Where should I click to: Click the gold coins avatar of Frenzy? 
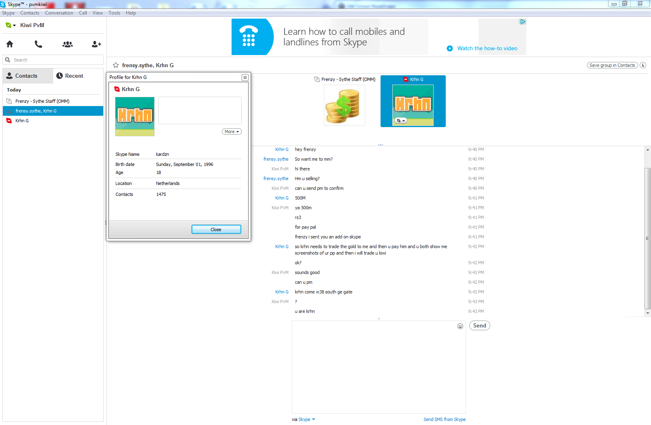345,105
